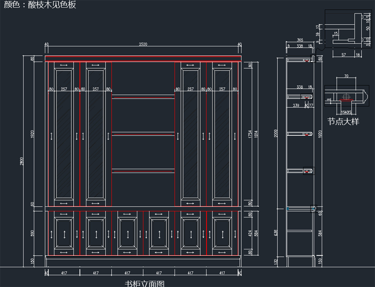Select the 365 depth dimension on side view

(300, 40)
